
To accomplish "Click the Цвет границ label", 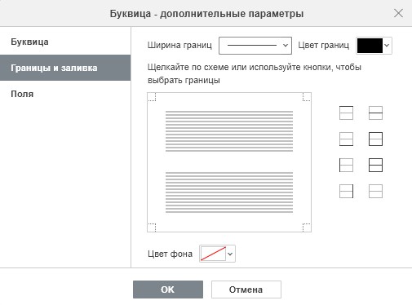I will tap(323, 45).
